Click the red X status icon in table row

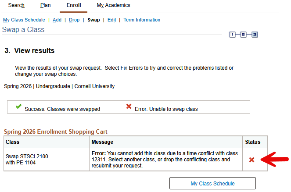(x=251, y=160)
